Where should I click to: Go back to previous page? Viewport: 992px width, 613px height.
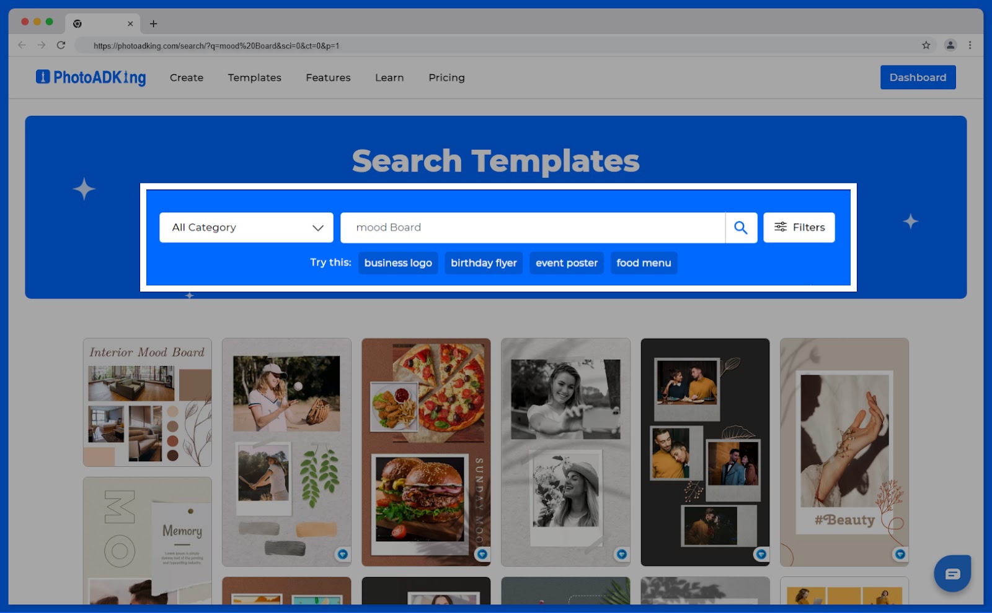pyautogui.click(x=22, y=45)
